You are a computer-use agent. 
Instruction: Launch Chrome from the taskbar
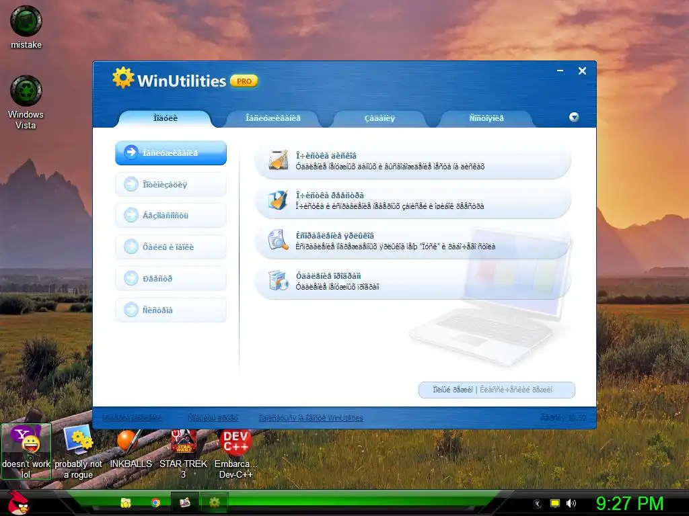pyautogui.click(x=155, y=503)
